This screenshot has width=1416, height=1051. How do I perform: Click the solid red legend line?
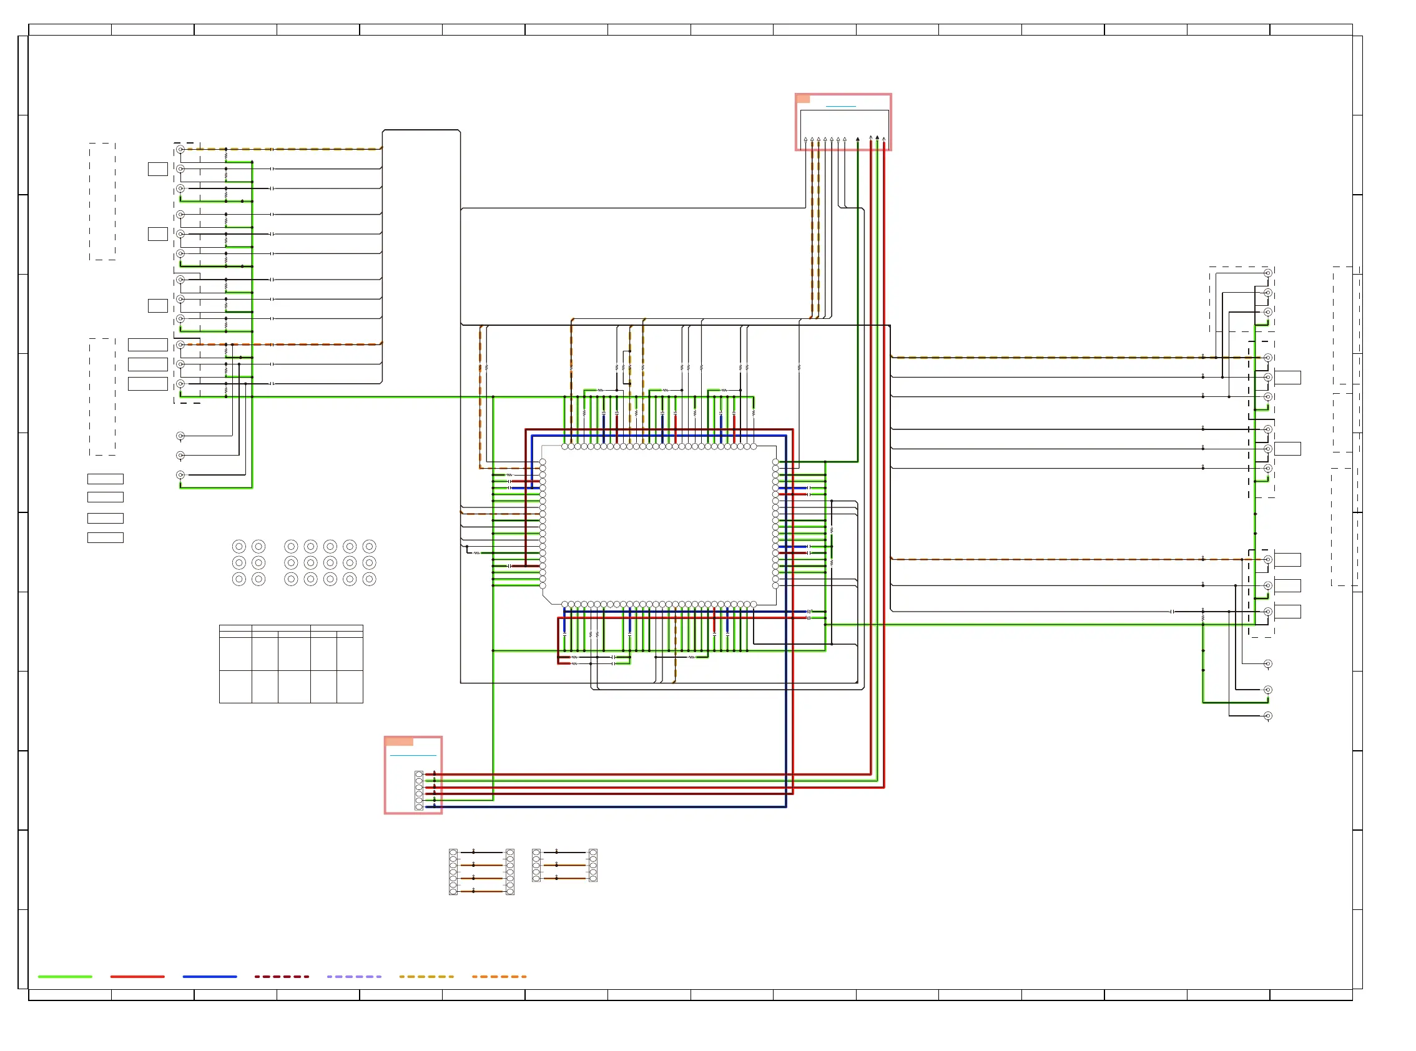coord(137,976)
